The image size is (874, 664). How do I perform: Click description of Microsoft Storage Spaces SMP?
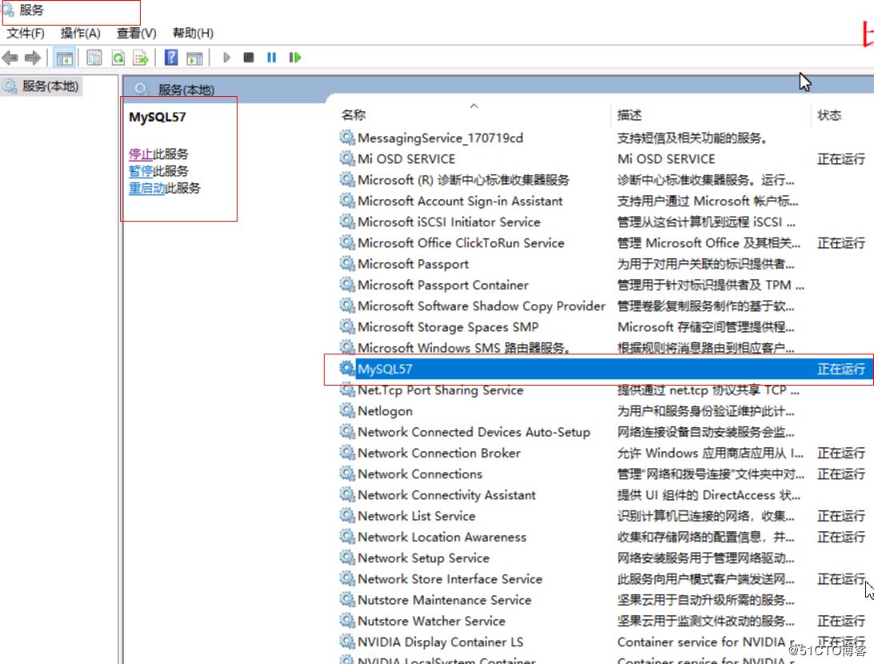705,327
